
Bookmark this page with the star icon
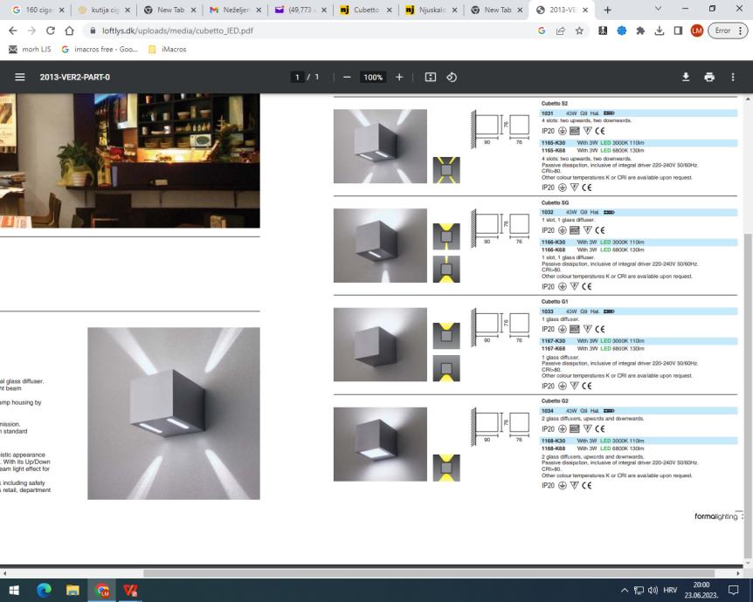click(x=579, y=31)
